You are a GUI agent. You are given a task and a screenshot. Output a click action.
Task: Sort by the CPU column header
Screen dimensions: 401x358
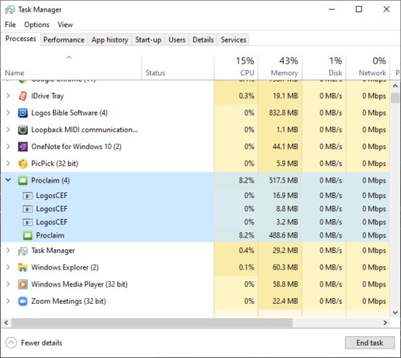click(235, 67)
